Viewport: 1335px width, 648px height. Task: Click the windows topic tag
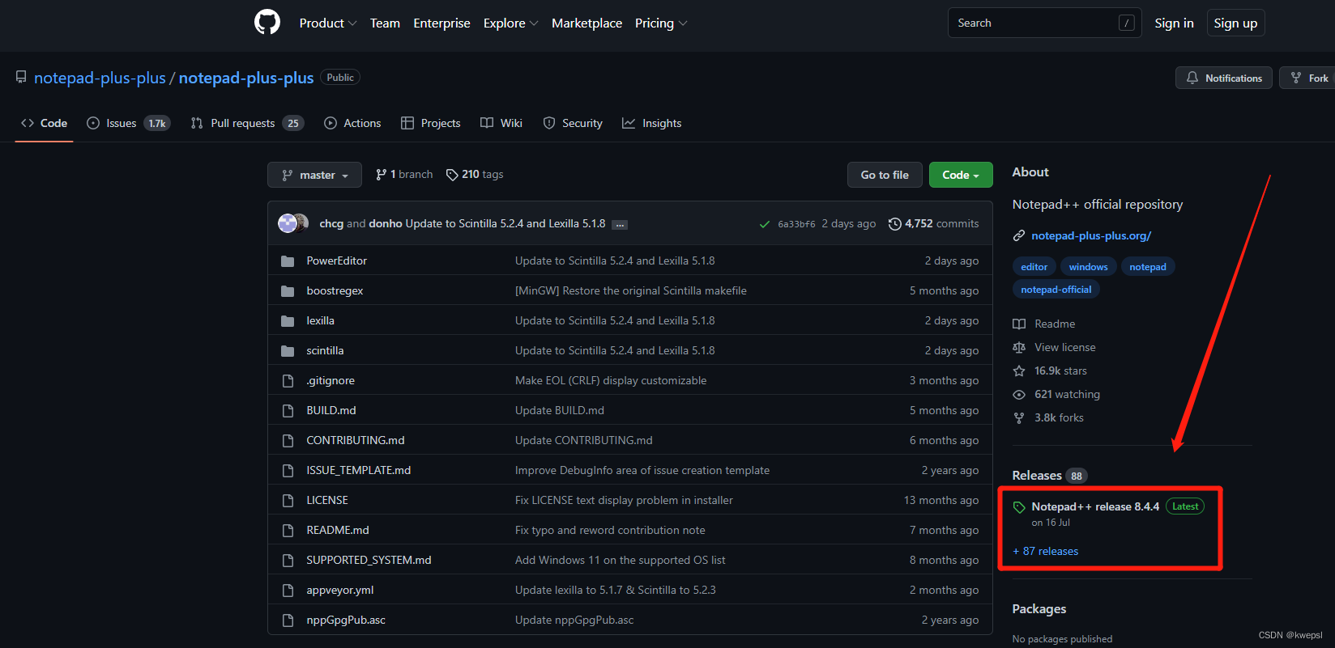pyautogui.click(x=1088, y=267)
